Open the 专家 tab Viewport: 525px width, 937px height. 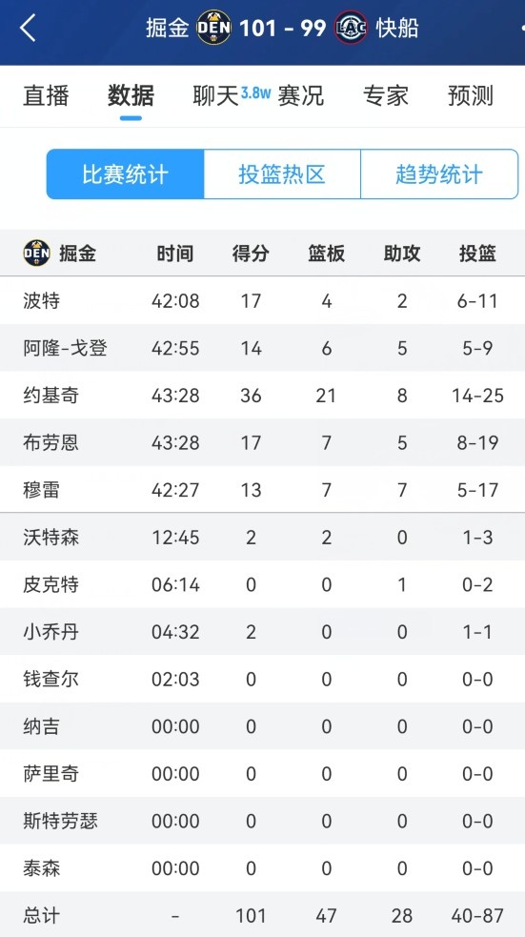click(x=386, y=95)
